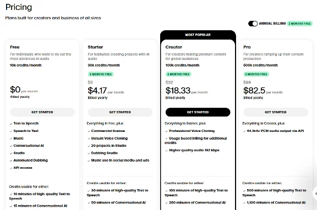Click the Pro plan heading
317x210 pixels.
click(x=247, y=47)
